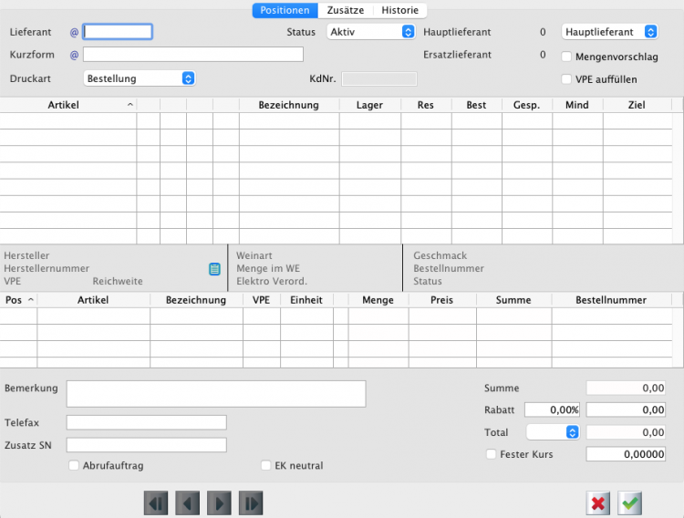This screenshot has height=518, width=684.
Task: Click the Lager column header
Action: click(369, 106)
